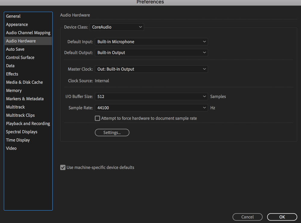Screen dimensions: 301x223
Task: View Media & Disk Cache settings
Action: pyautogui.click(x=24, y=82)
